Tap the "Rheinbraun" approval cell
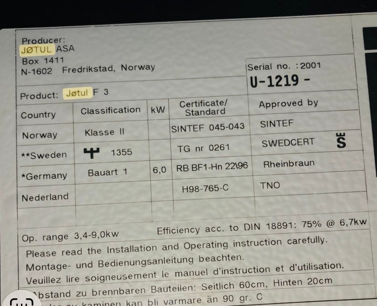 pyautogui.click(x=289, y=164)
